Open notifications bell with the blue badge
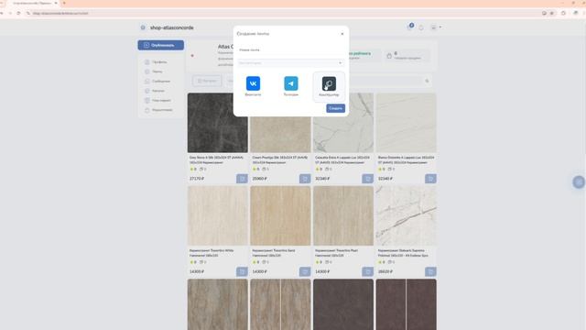Screen dimensions: 586x330 pyautogui.click(x=410, y=27)
